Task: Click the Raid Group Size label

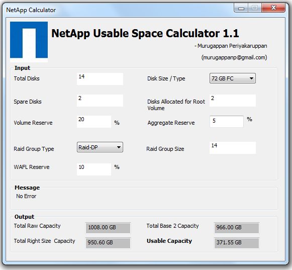Action: click(x=165, y=149)
